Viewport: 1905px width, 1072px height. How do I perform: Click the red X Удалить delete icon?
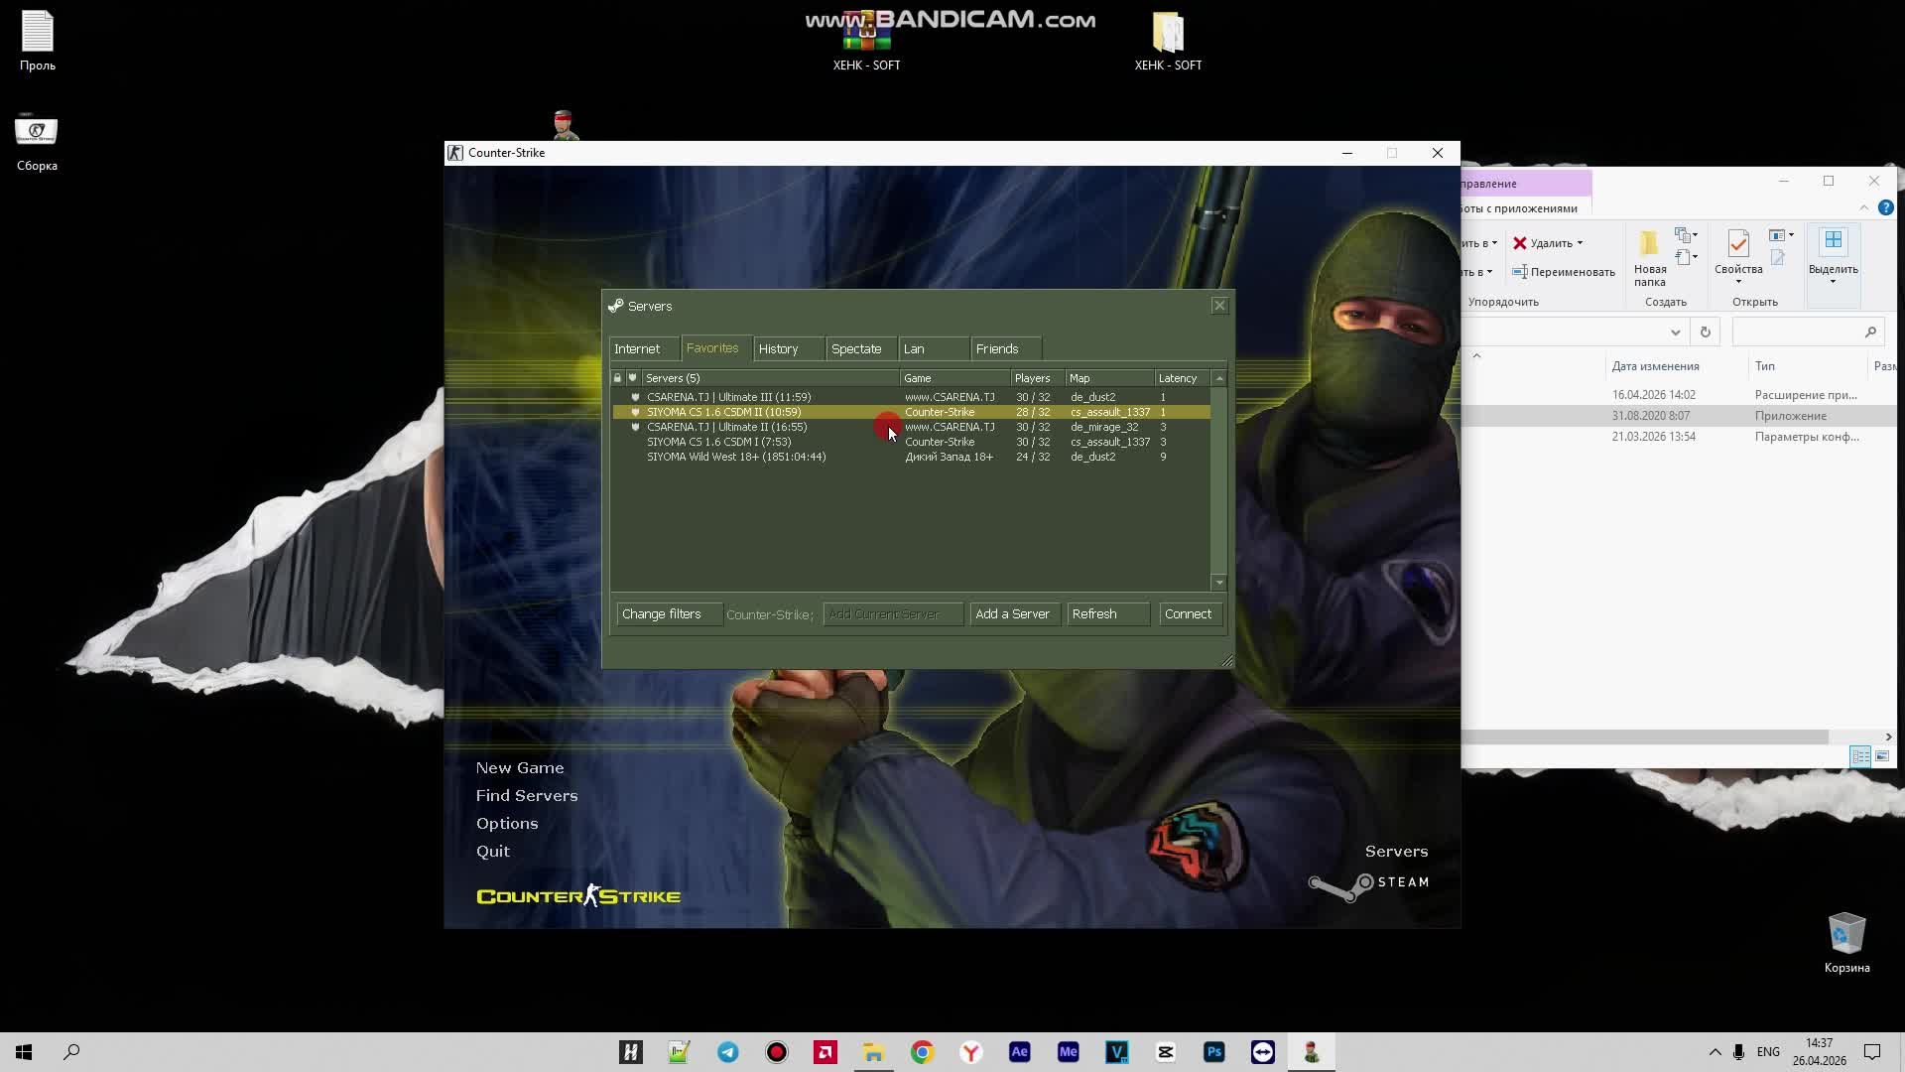pyautogui.click(x=1519, y=243)
